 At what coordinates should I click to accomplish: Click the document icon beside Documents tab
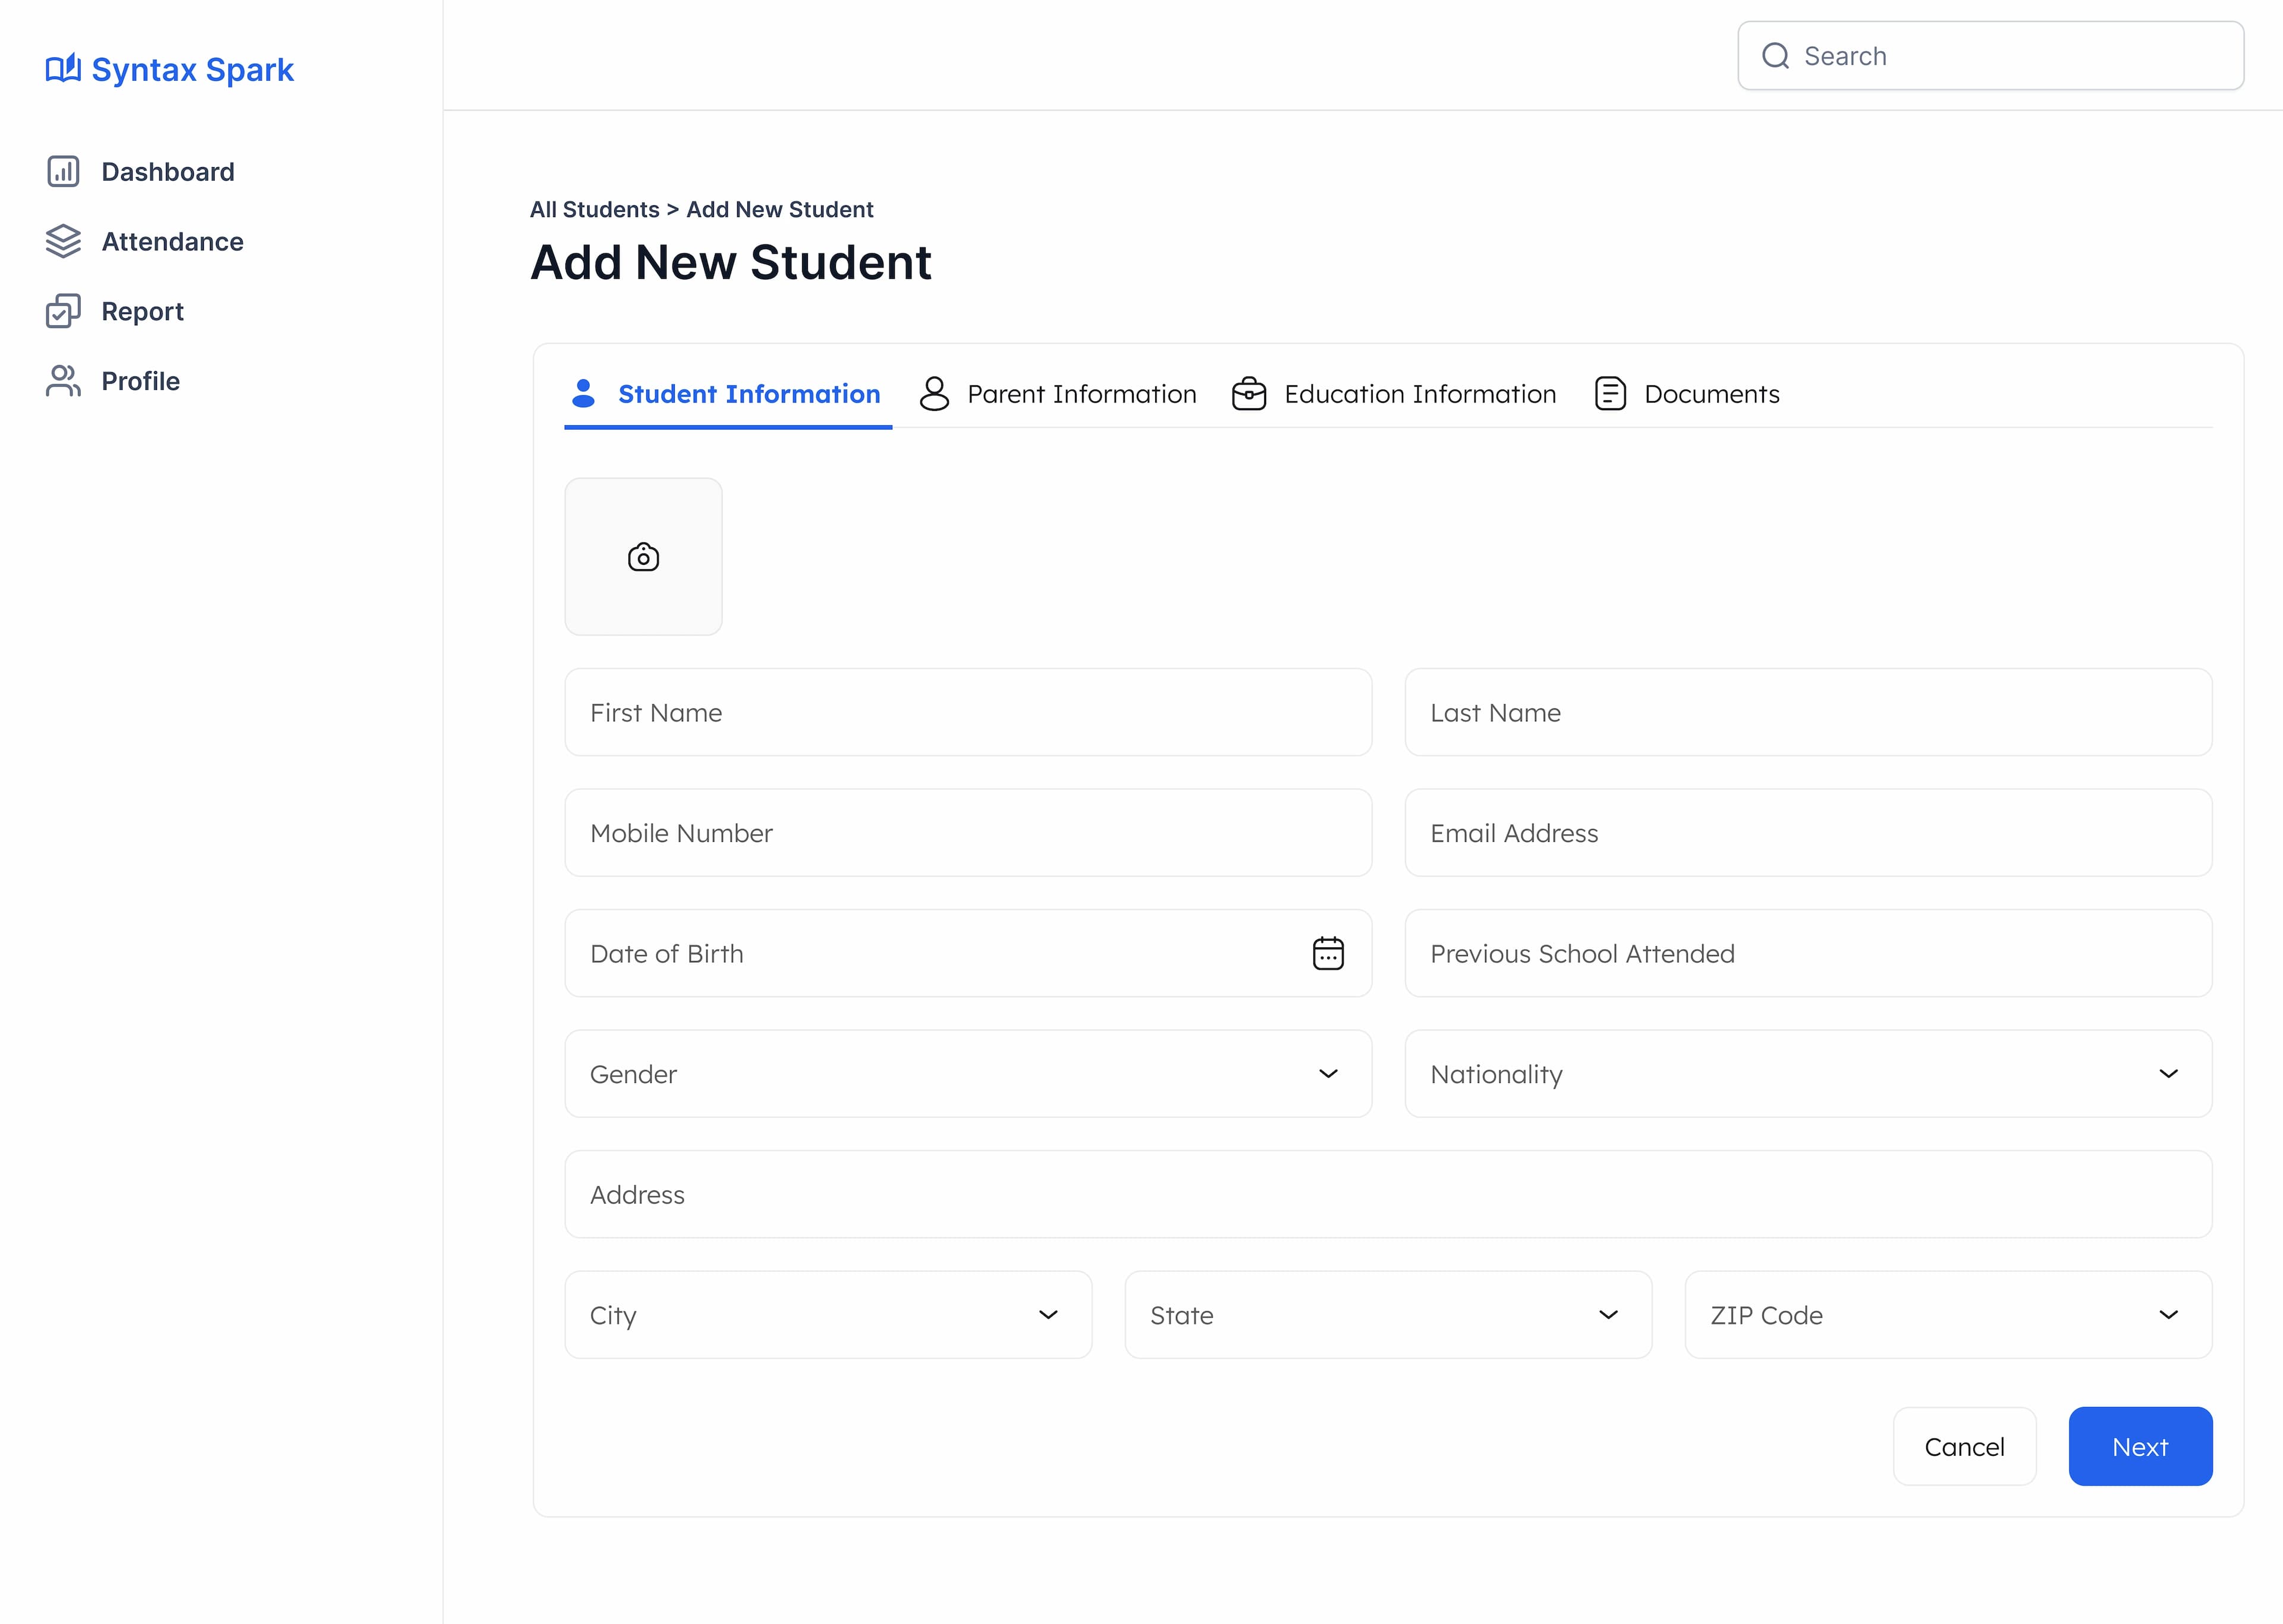click(1611, 393)
